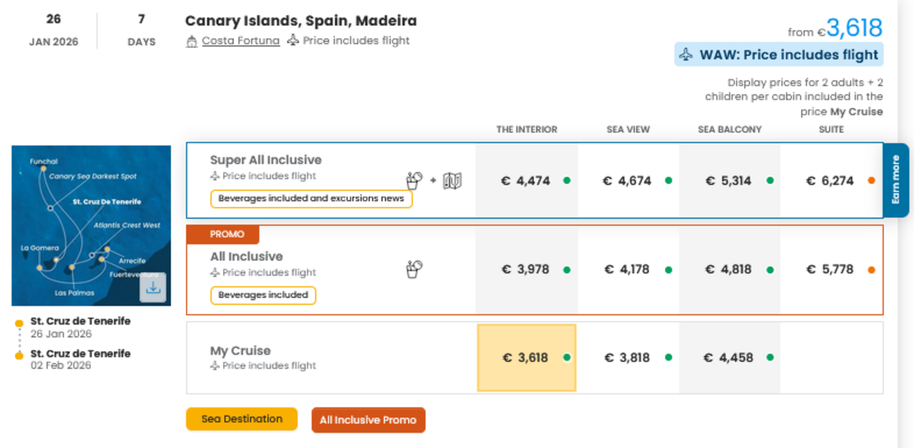Click the yellow stop marker beside St. Cruz de Tenerife
Viewport: 914px width, 448px height.
point(19,323)
